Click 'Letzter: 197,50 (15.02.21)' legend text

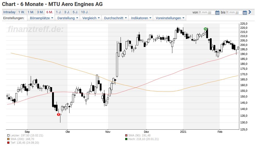pyautogui.click(x=27, y=136)
